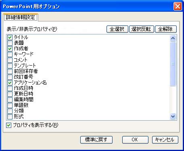Toggle the 分類 checkbox

click(x=10, y=111)
